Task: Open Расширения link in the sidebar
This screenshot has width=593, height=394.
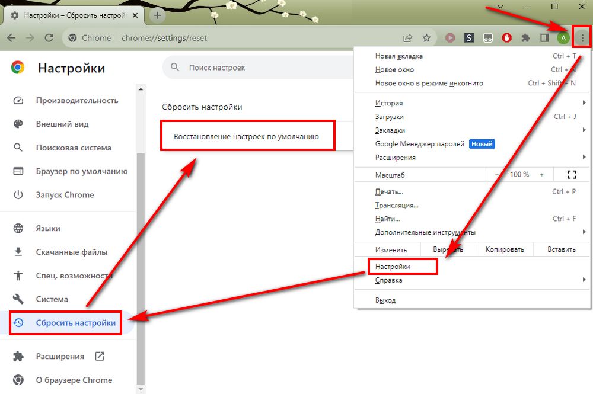Action: tap(59, 356)
